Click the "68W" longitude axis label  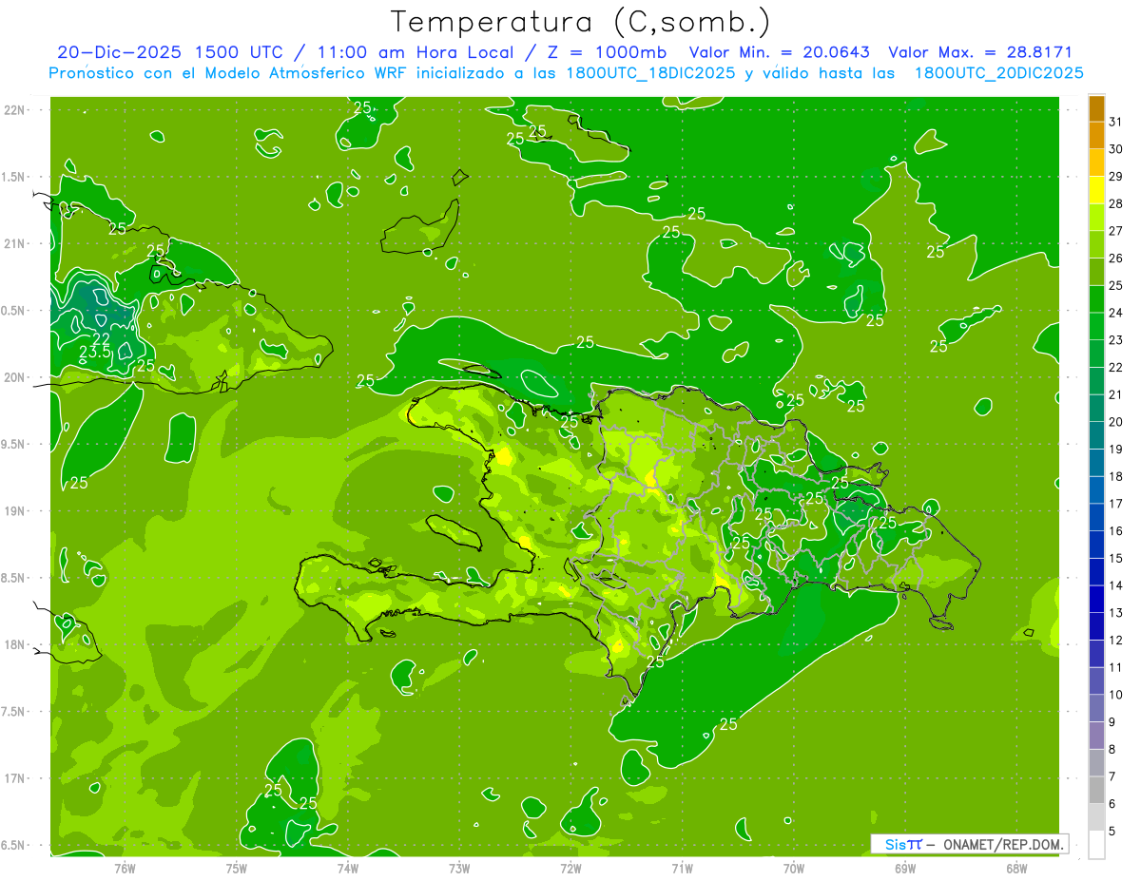coord(1016,868)
